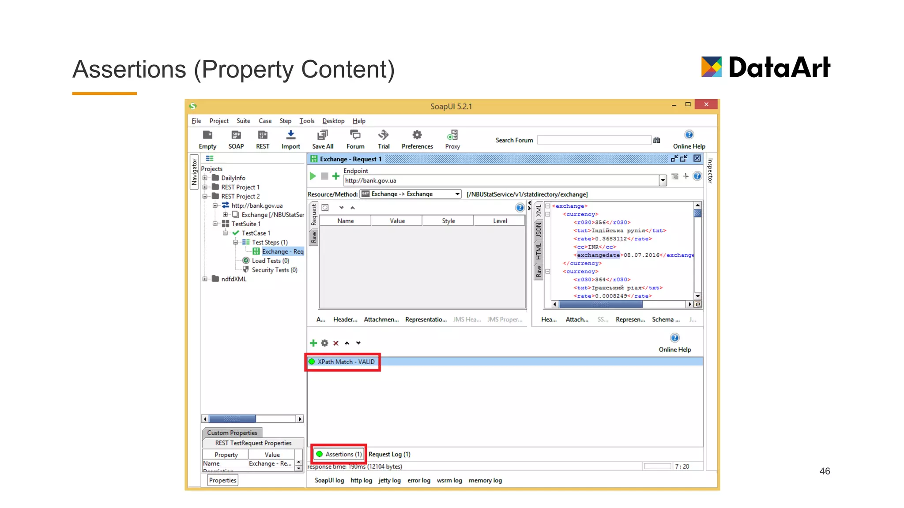Switch to the Request Log (1) tab
Viewport: 904px width, 508px height.
[x=389, y=454]
